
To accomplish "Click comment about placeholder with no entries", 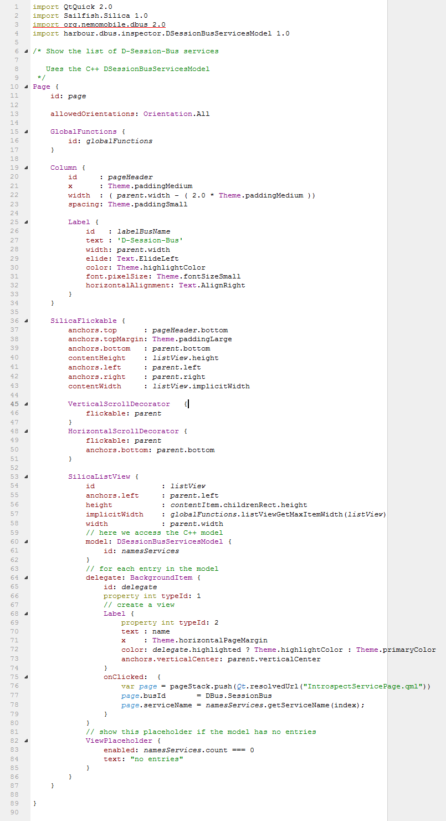I will (x=201, y=732).
